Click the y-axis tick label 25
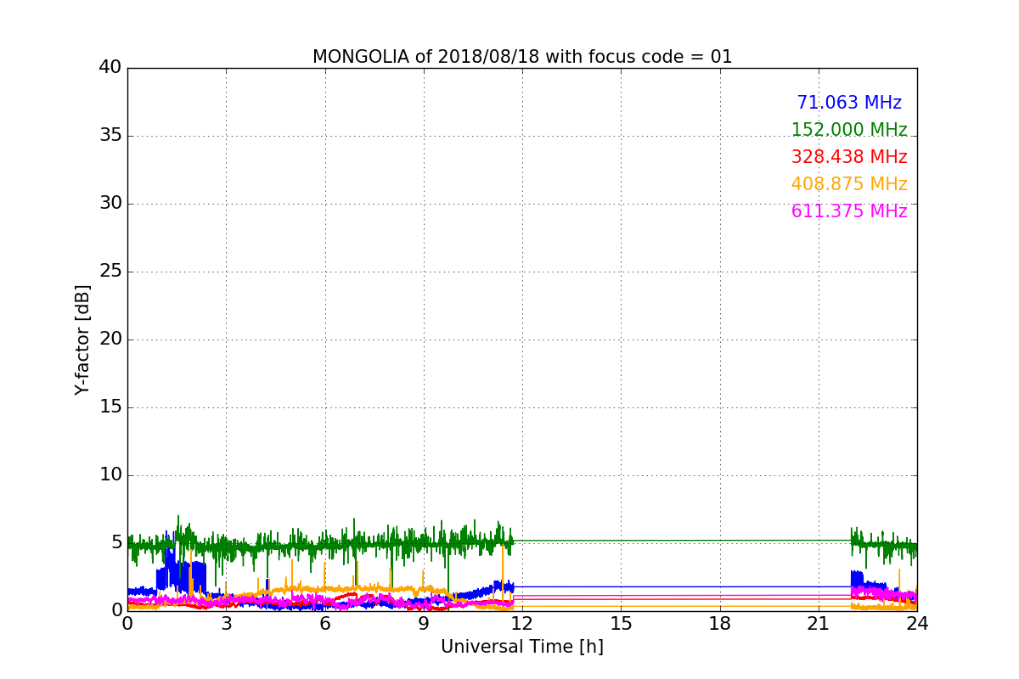The image size is (1019, 679). click(110, 272)
